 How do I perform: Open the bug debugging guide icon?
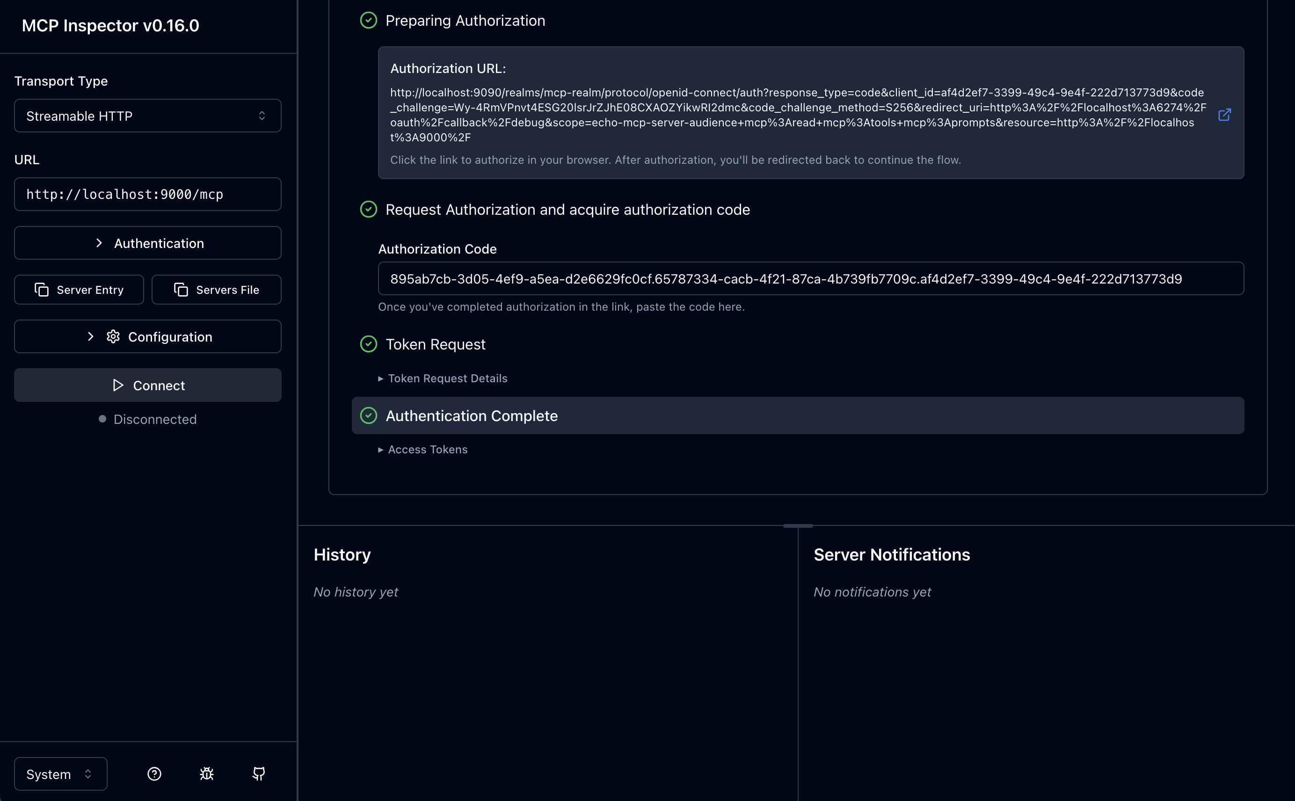pyautogui.click(x=207, y=773)
